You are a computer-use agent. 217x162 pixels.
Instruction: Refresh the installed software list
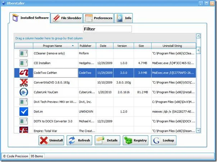pos(79,140)
